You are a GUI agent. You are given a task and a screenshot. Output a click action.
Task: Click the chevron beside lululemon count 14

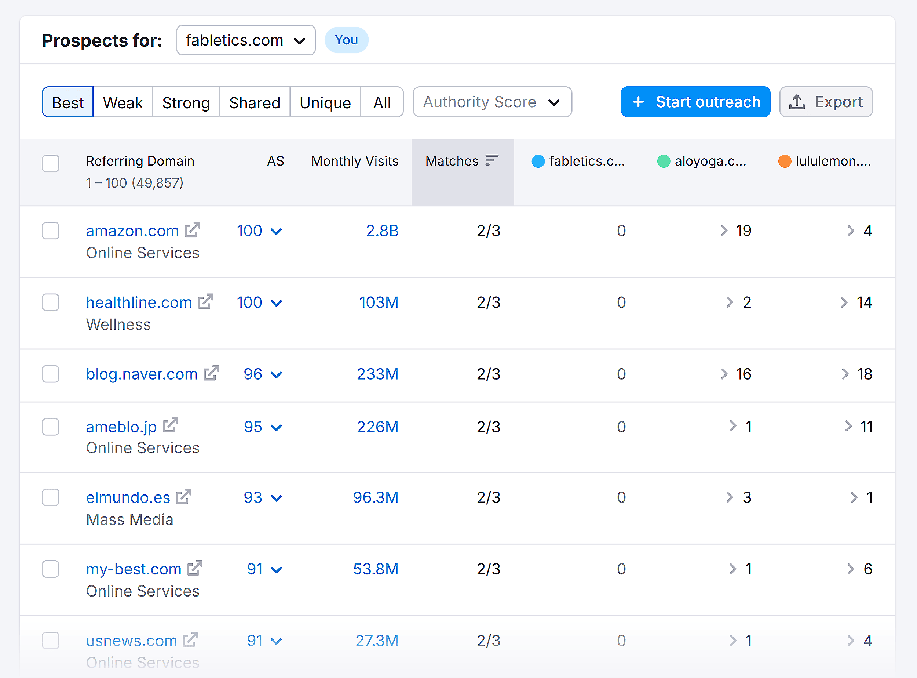coord(844,302)
